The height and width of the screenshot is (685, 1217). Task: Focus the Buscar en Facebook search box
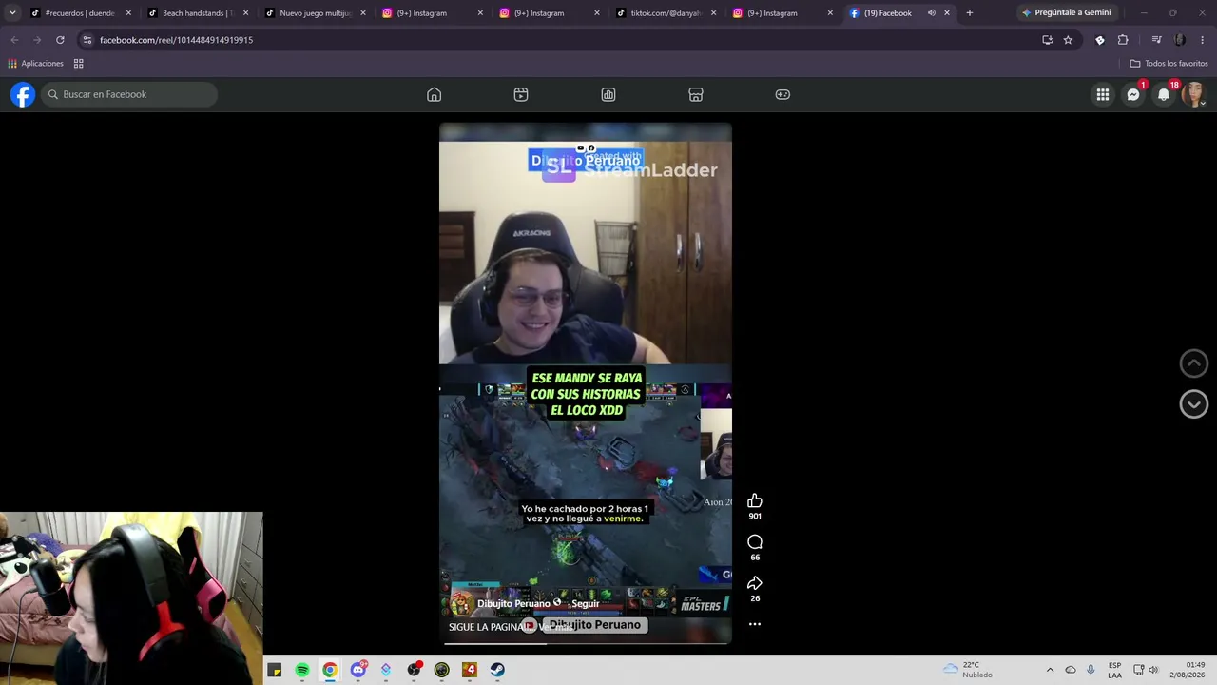tap(129, 94)
